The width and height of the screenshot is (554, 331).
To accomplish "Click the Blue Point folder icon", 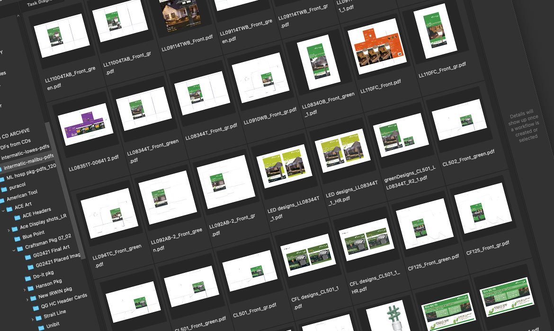I will pyautogui.click(x=17, y=238).
